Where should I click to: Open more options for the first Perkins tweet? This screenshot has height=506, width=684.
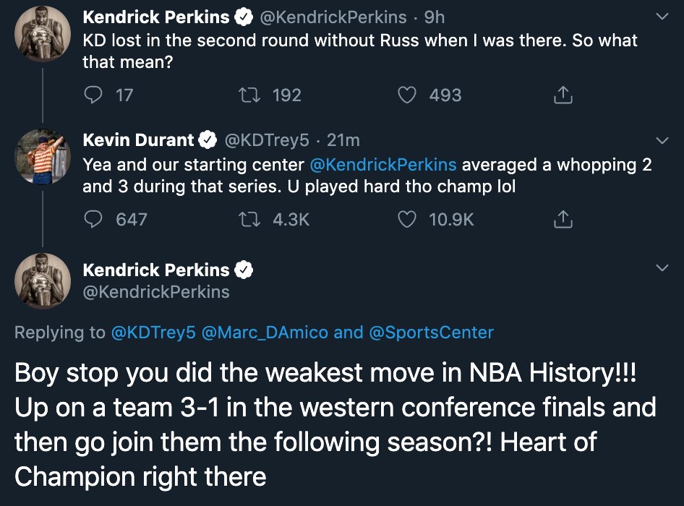tap(662, 17)
